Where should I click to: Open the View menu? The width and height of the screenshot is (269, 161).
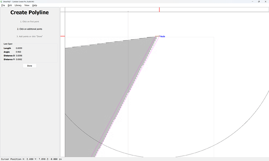pyautogui.click(x=27, y=5)
